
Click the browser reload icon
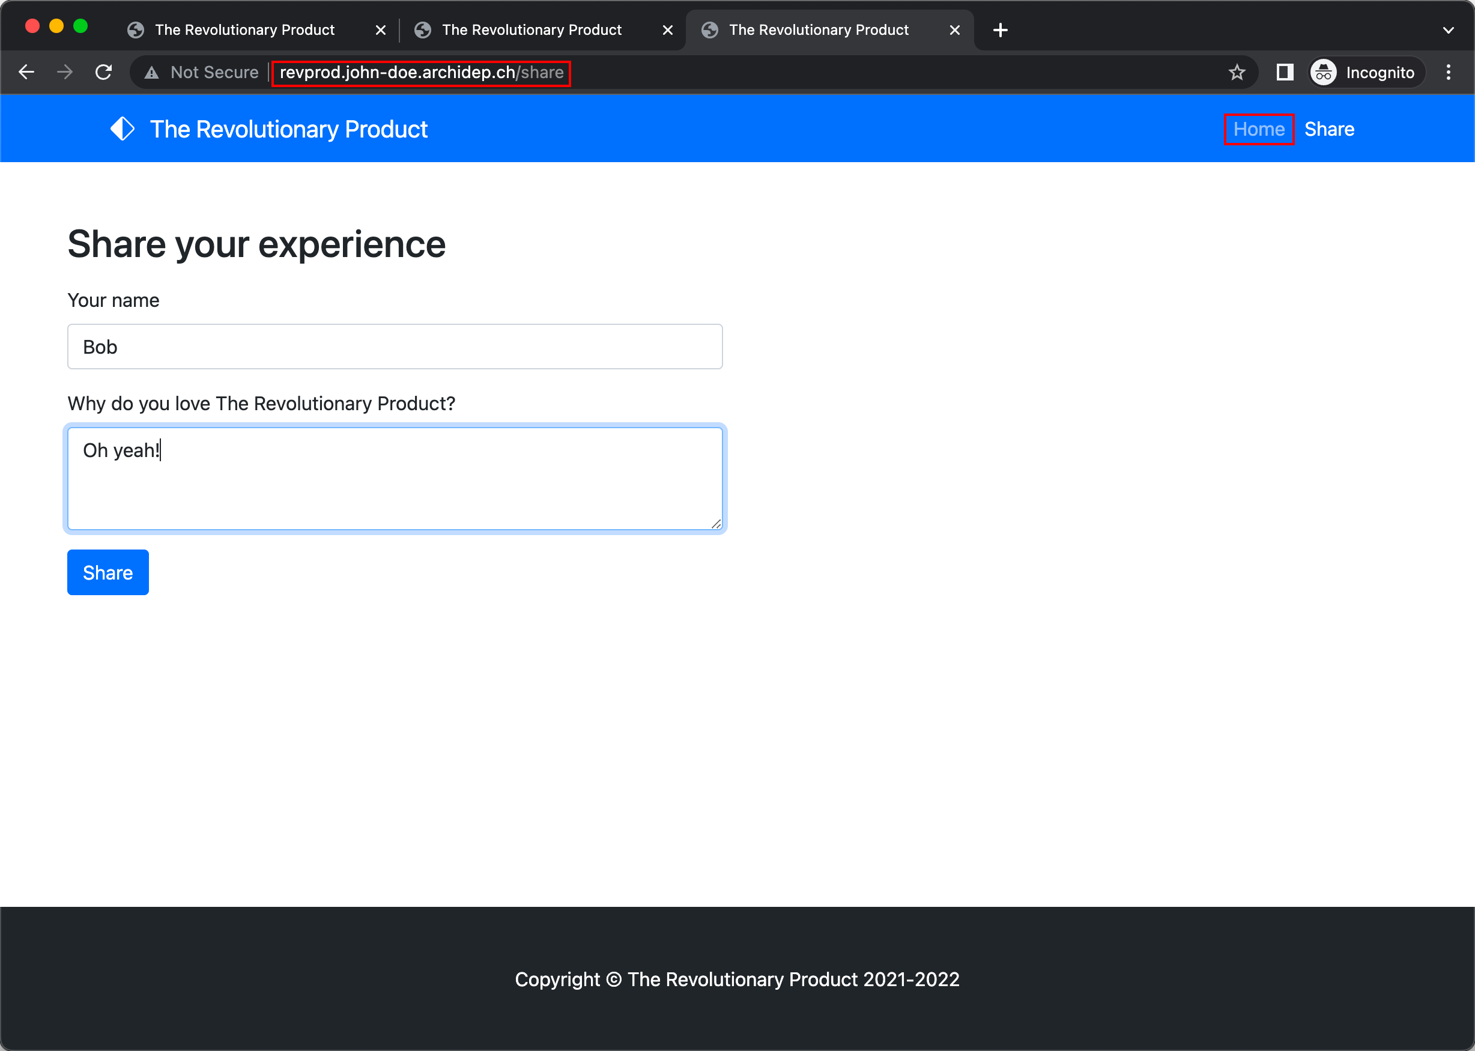point(103,72)
